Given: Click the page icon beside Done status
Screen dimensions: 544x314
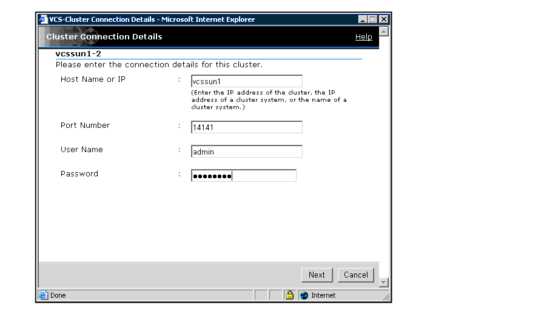Looking at the screenshot, I should 44,295.
